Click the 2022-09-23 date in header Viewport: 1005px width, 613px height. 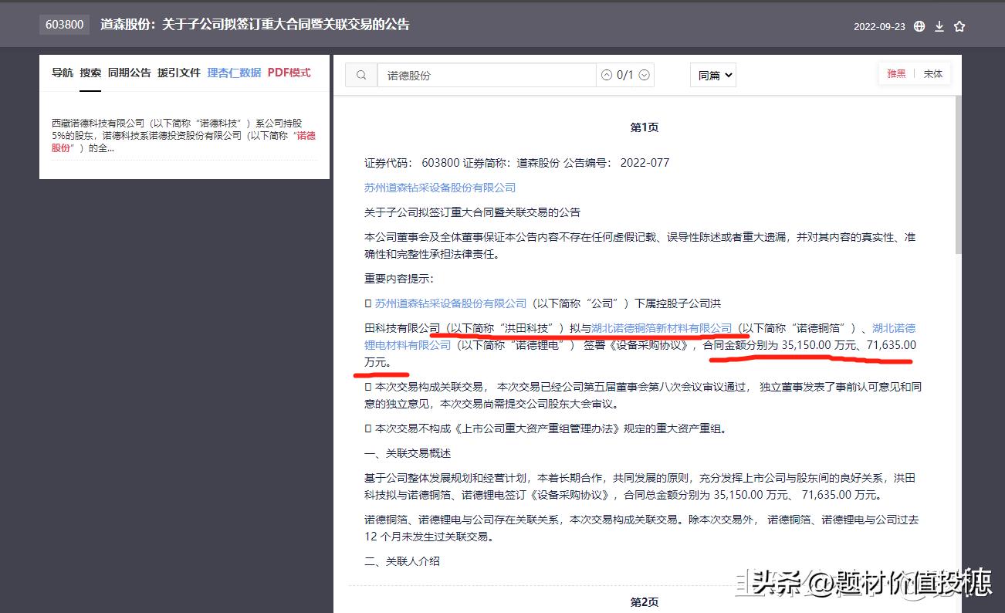point(879,26)
